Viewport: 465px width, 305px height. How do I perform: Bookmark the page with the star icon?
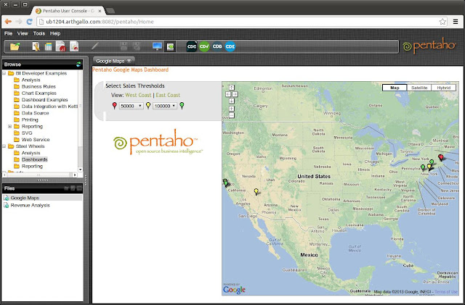442,22
